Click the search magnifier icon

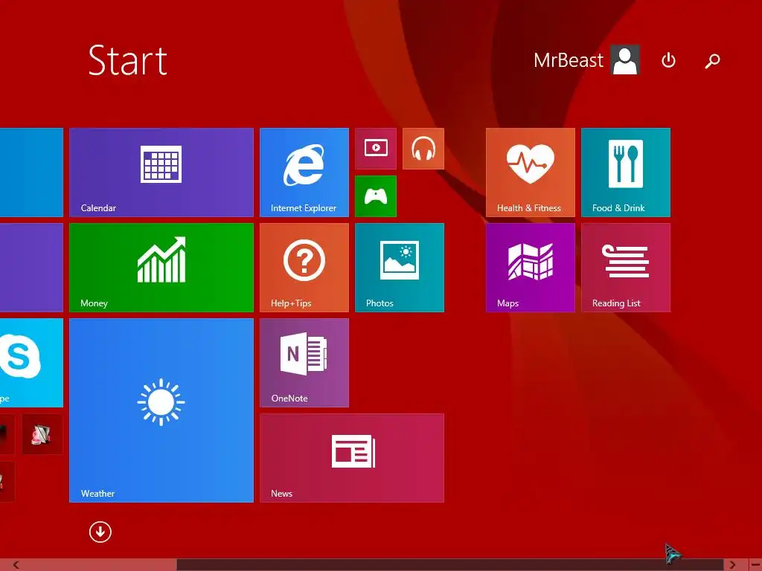click(712, 61)
